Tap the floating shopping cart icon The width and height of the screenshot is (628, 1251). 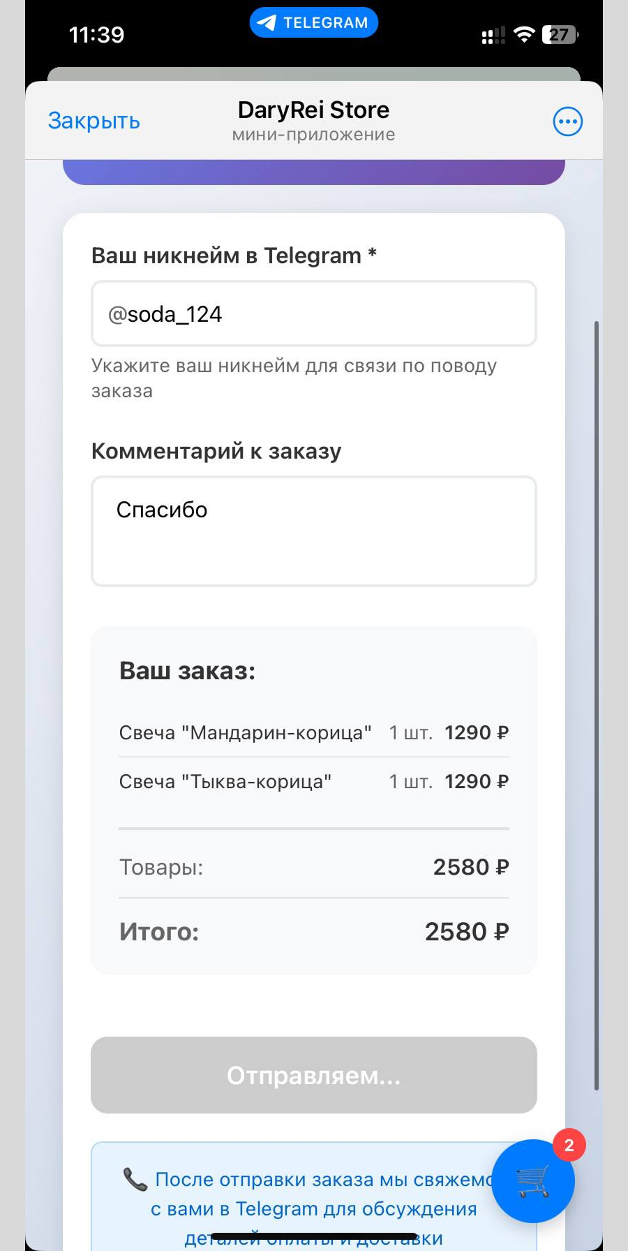[532, 1183]
